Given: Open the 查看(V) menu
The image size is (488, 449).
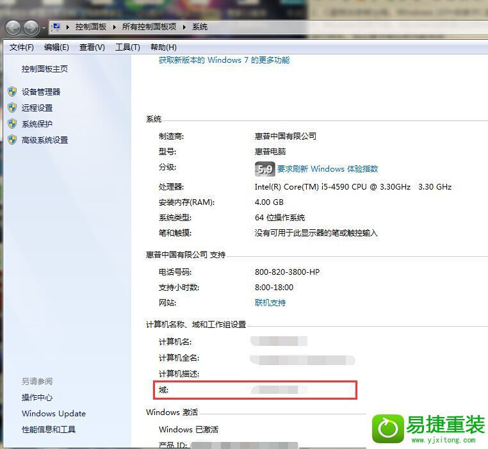Looking at the screenshot, I should (x=92, y=47).
